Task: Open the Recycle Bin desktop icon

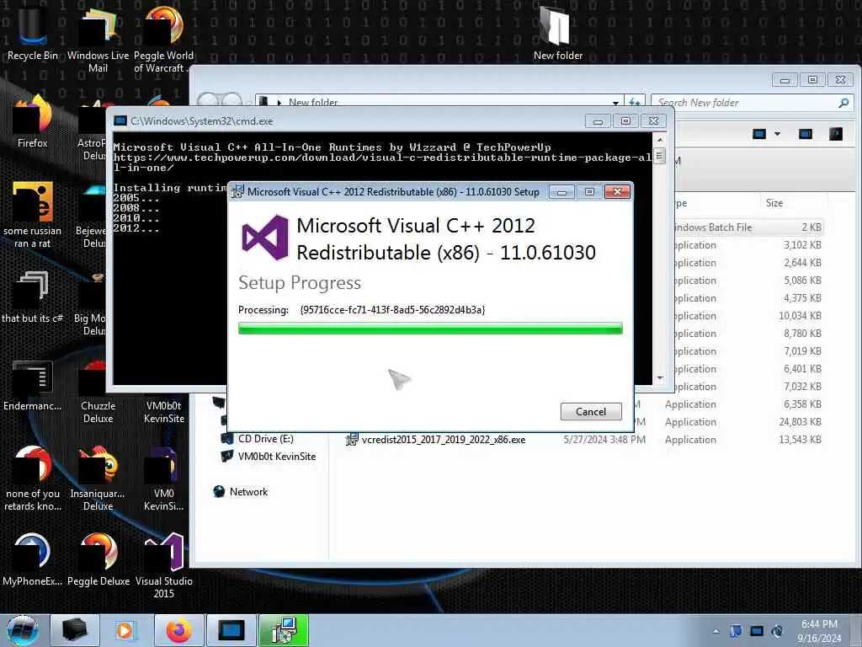Action: pyautogui.click(x=33, y=33)
